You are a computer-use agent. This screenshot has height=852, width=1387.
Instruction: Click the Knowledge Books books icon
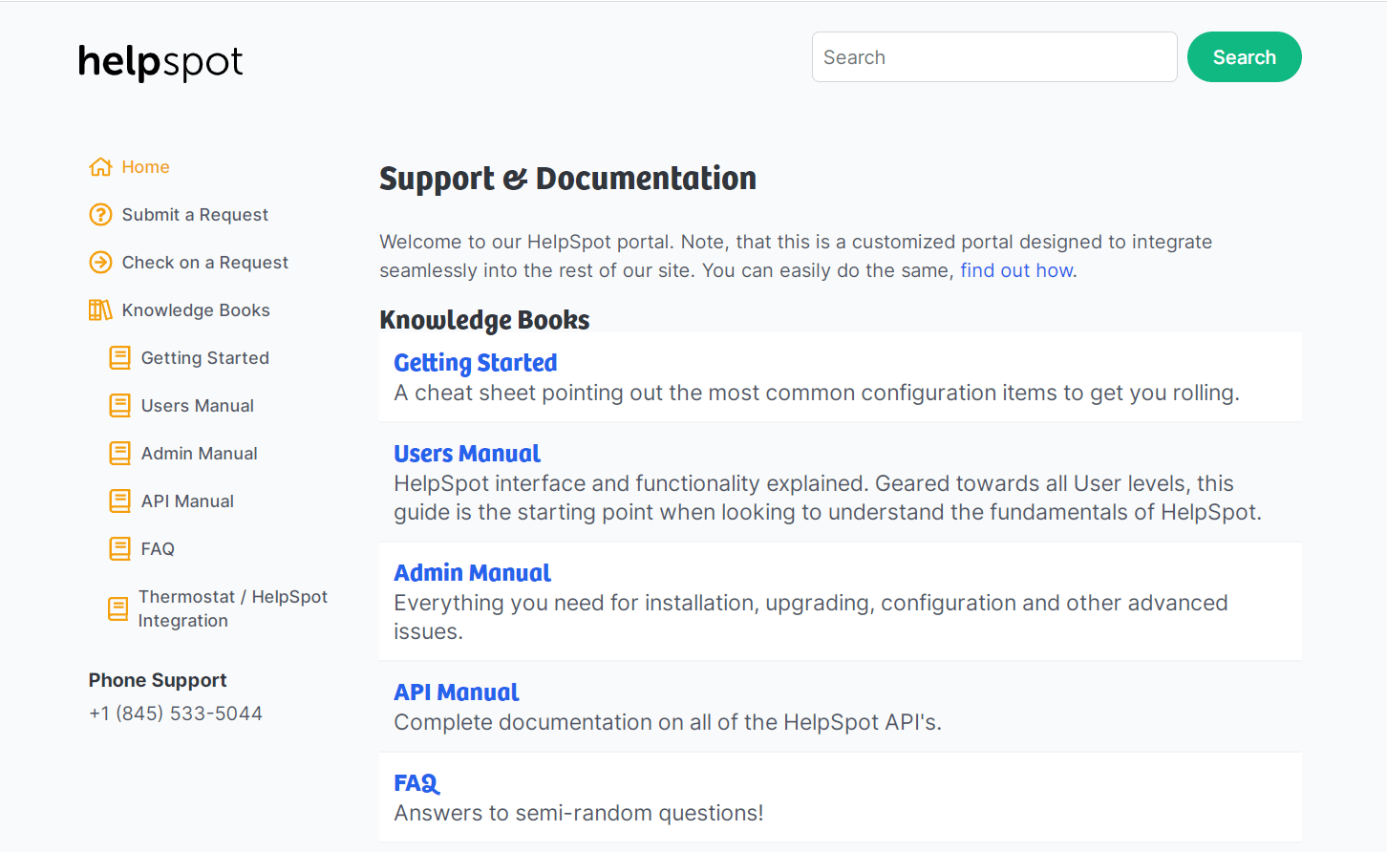pos(100,310)
